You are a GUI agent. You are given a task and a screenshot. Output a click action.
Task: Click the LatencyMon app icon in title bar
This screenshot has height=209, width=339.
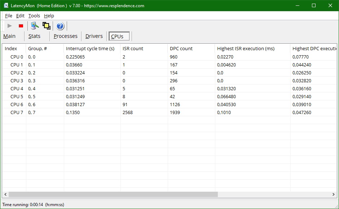click(x=6, y=6)
